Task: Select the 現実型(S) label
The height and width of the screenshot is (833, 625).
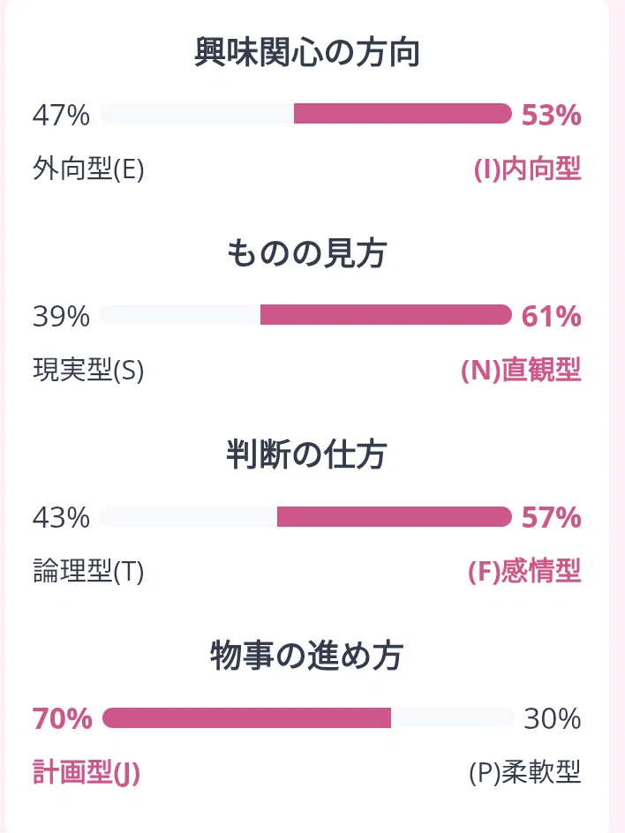Action: (88, 370)
